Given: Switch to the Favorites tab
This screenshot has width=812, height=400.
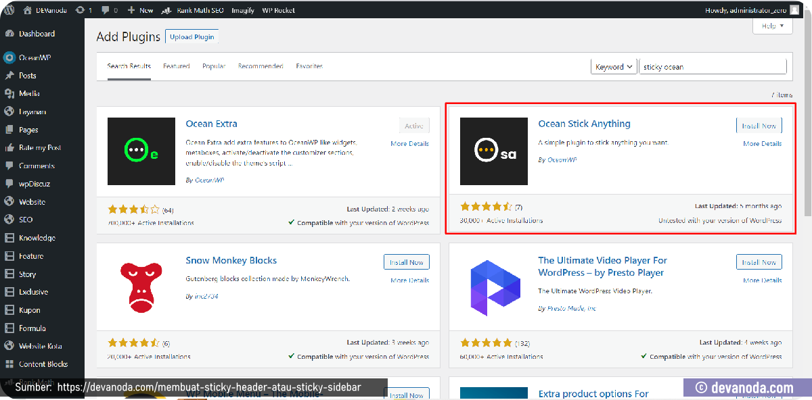Looking at the screenshot, I should pyautogui.click(x=309, y=66).
